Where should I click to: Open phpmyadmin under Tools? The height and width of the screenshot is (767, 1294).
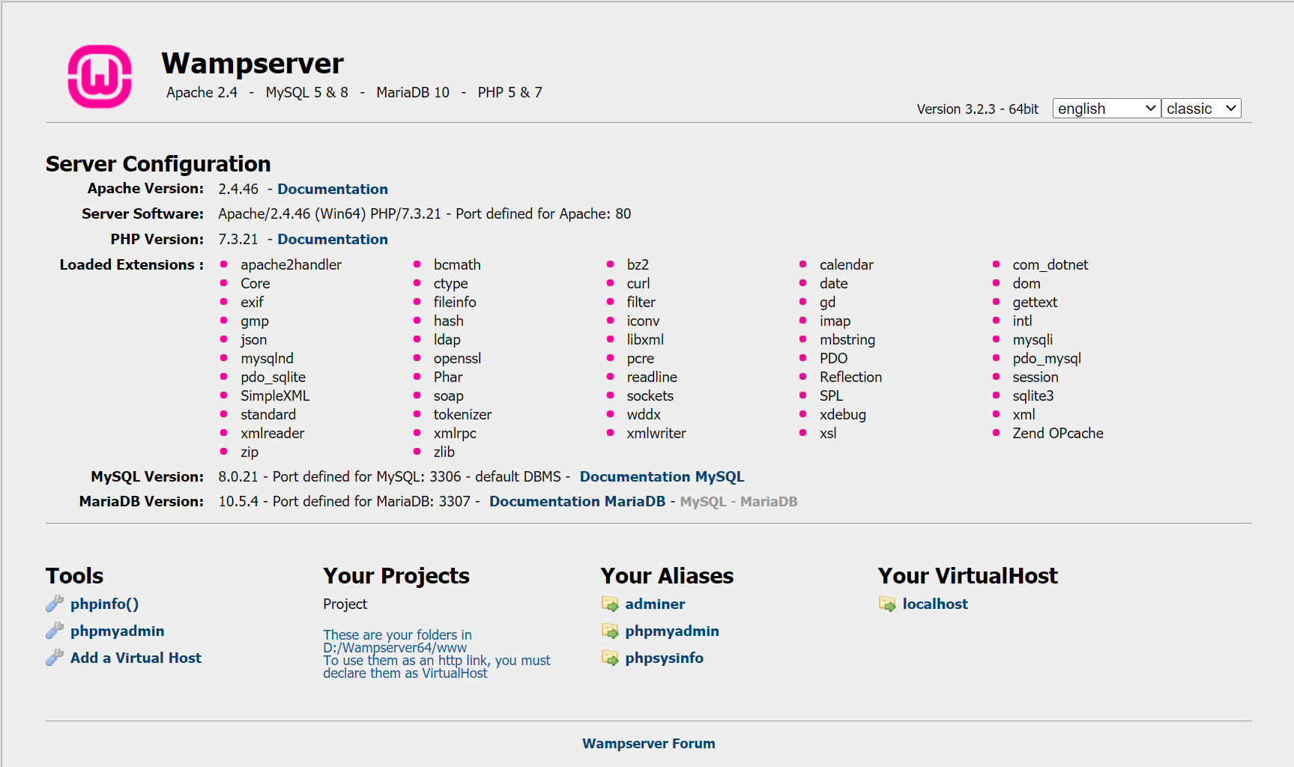[x=117, y=631]
